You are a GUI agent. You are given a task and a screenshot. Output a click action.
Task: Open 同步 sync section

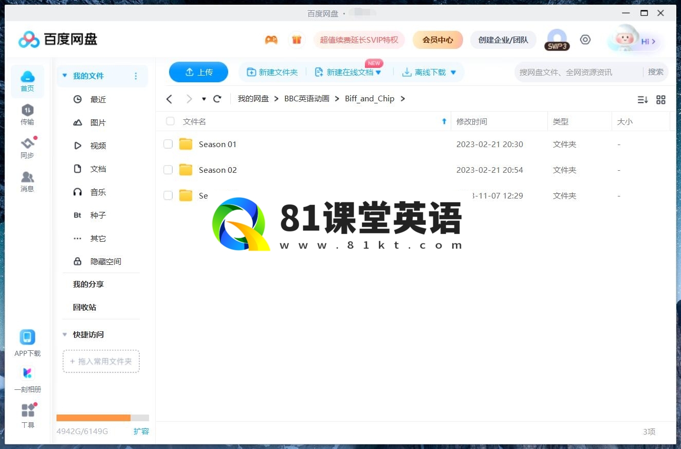click(x=27, y=148)
